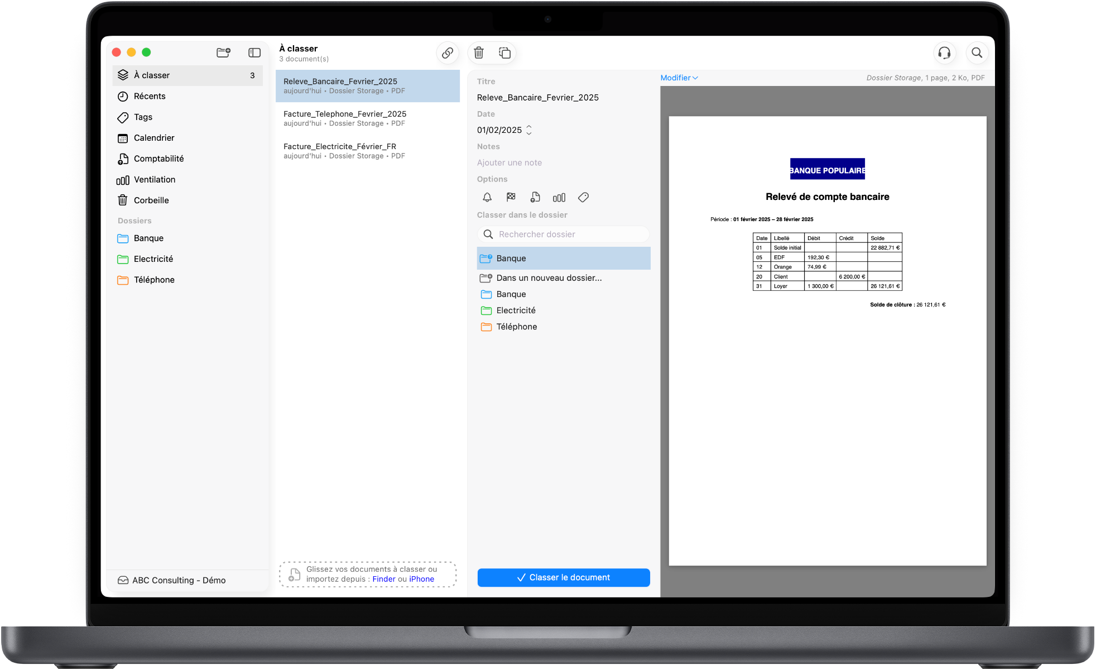Select the tag icon under Options

point(583,197)
